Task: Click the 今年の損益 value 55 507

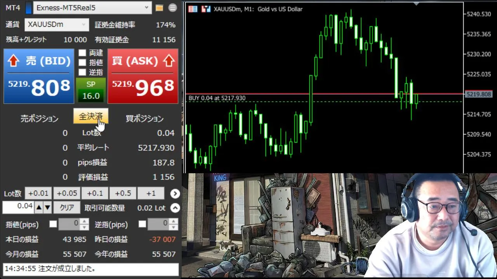Action: pyautogui.click(x=164, y=254)
